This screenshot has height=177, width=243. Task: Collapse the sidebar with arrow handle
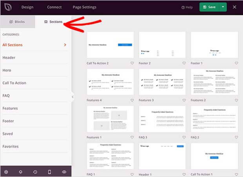[x=73, y=97]
